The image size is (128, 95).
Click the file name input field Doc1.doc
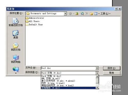pyautogui.click(x=68, y=68)
